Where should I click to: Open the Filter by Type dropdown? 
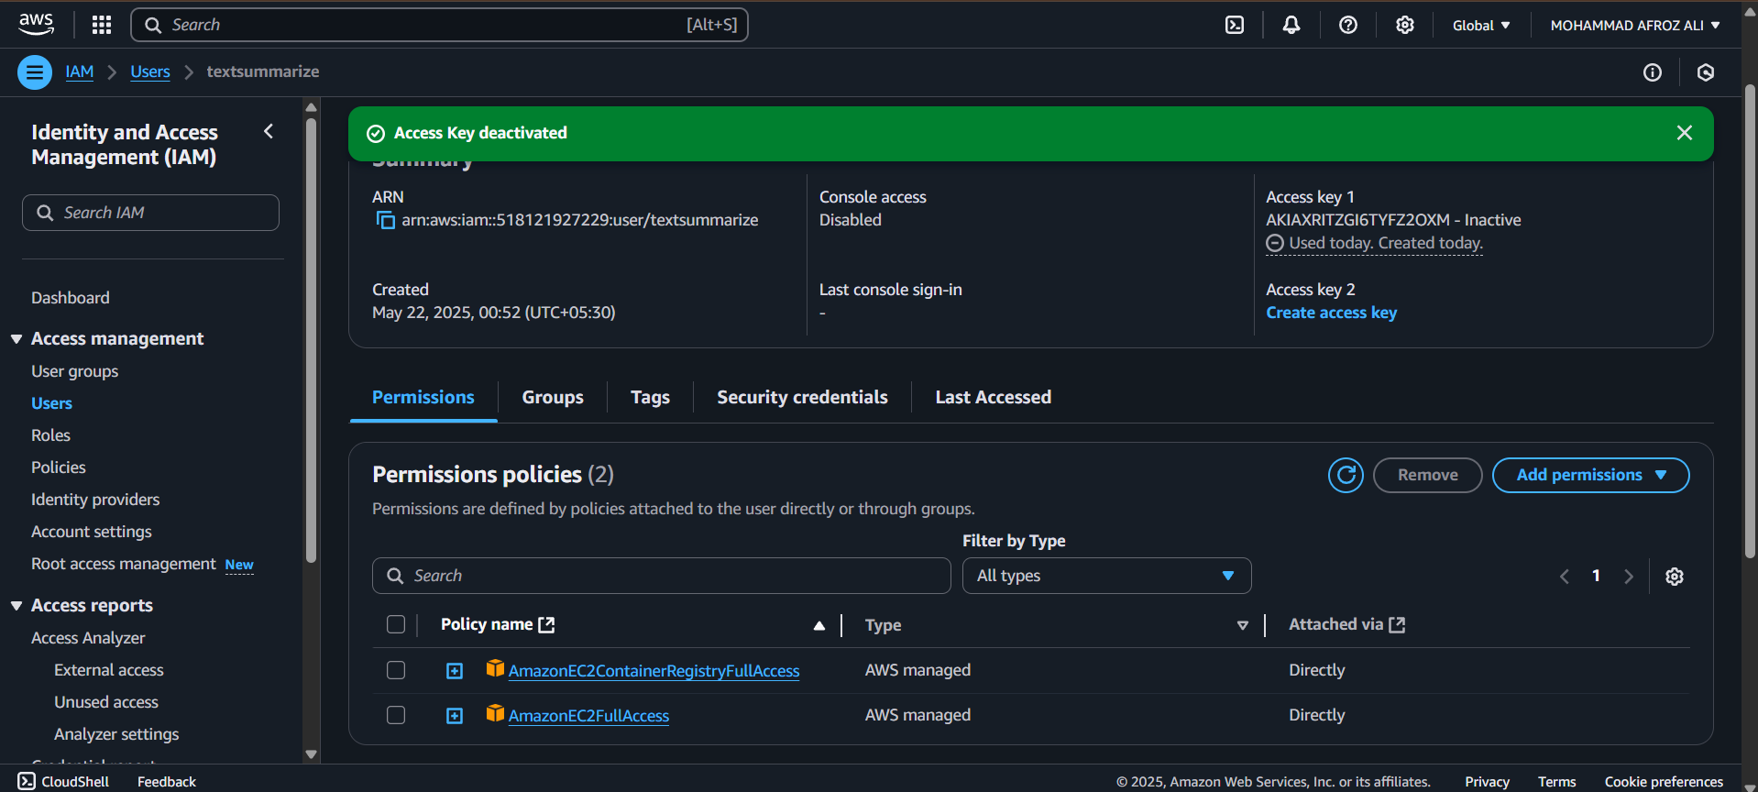(1105, 576)
